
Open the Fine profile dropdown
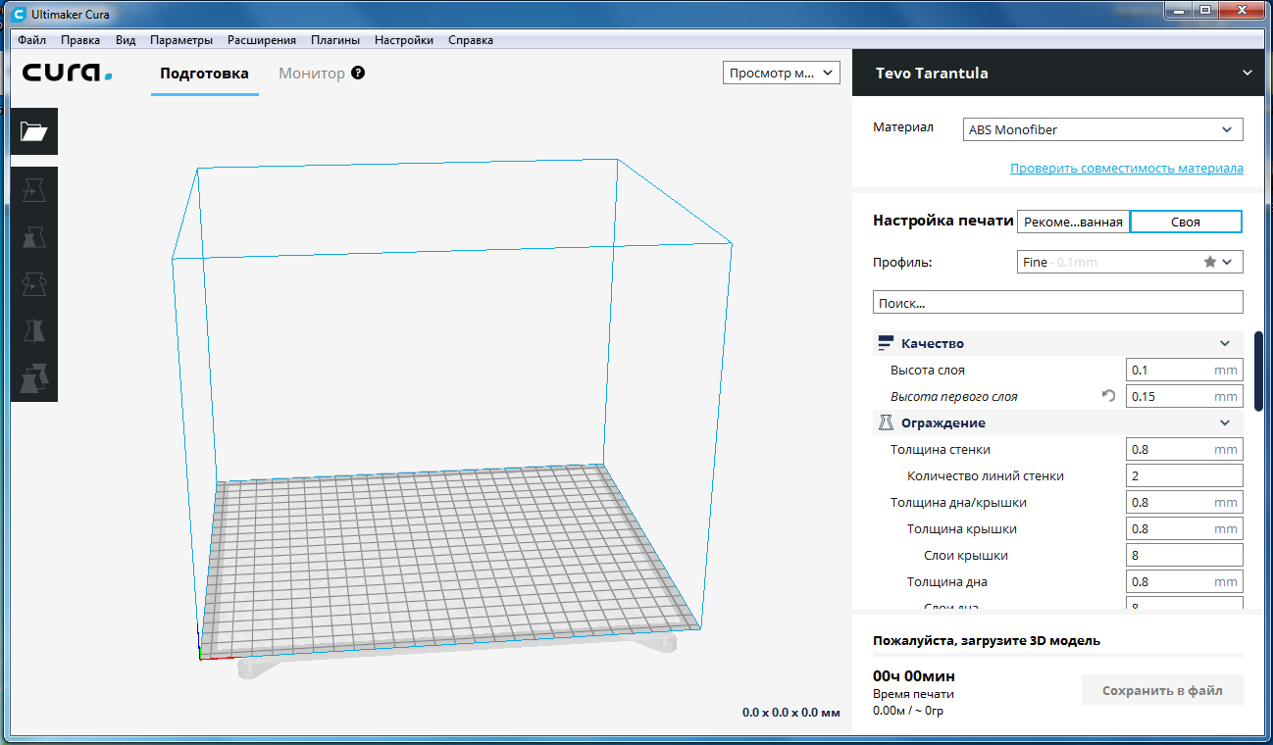point(1131,262)
